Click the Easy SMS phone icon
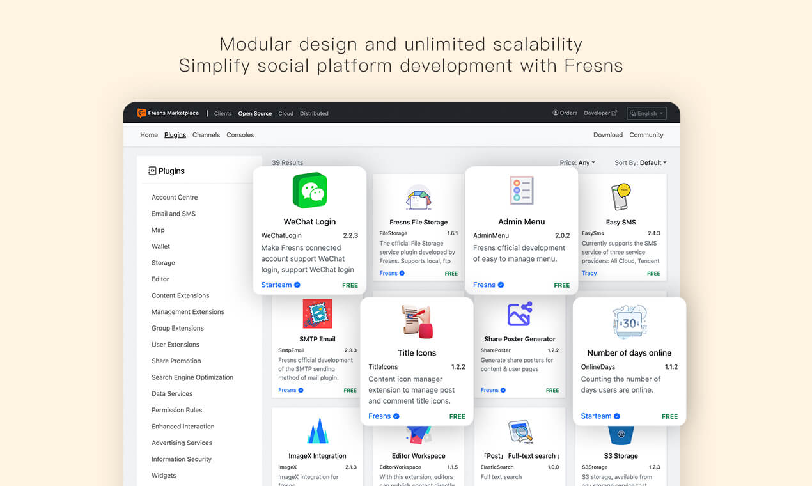The height and width of the screenshot is (486, 812). click(x=620, y=197)
